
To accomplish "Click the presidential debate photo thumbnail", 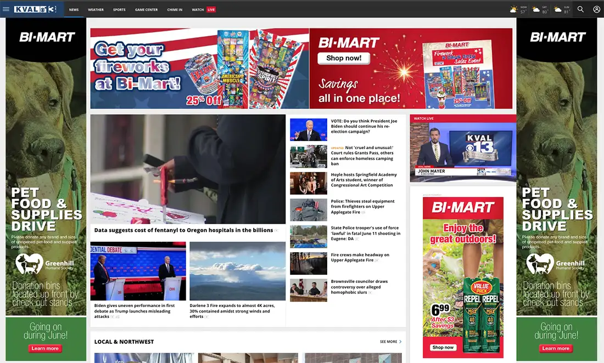I will point(138,271).
